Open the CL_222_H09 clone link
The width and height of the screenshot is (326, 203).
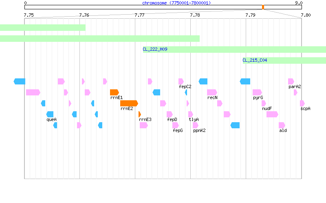click(155, 49)
